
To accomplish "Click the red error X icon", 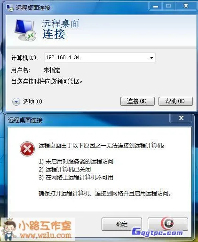I will tap(27, 149).
